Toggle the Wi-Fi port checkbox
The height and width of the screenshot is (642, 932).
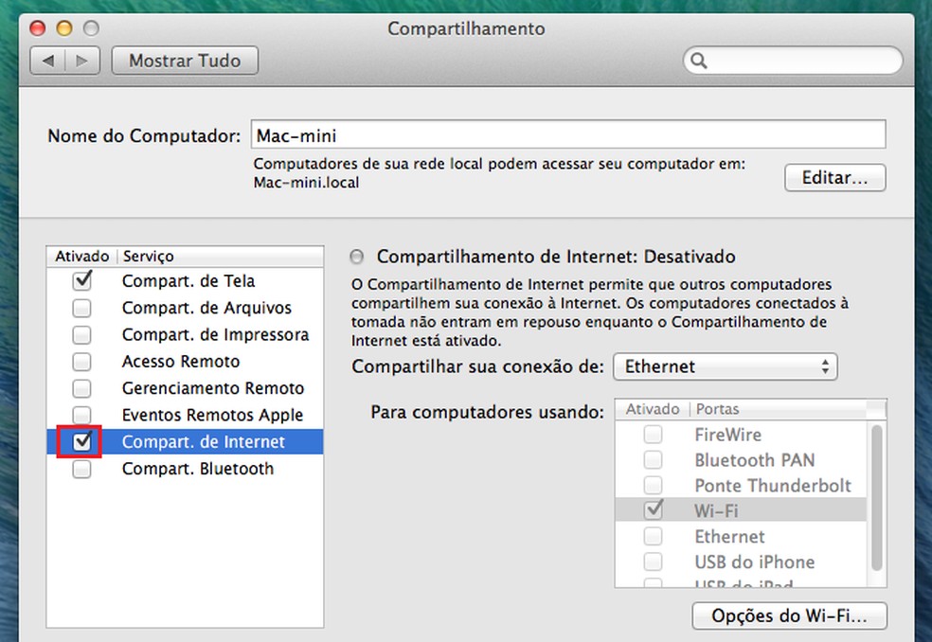point(654,510)
